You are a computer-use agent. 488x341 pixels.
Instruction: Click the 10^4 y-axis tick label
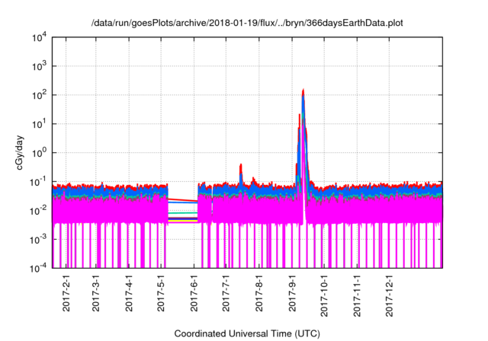pos(39,38)
